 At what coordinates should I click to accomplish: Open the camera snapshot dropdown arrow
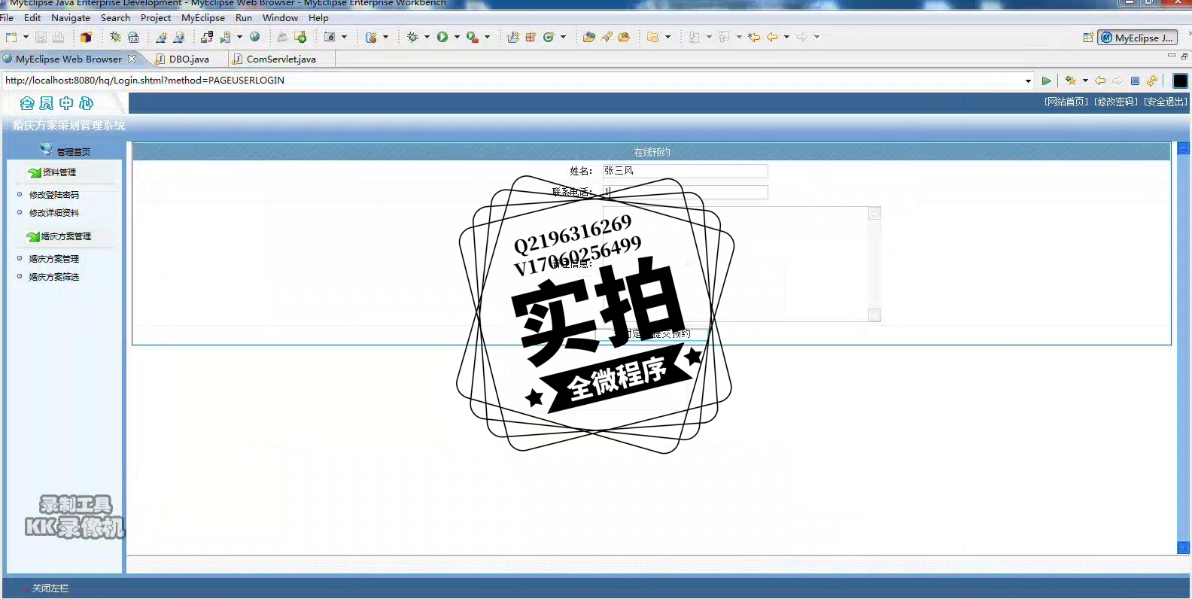click(345, 37)
